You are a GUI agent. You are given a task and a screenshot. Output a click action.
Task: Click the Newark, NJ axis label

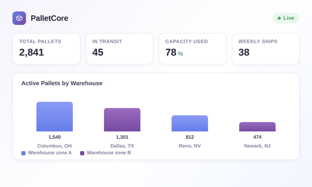click(x=257, y=146)
